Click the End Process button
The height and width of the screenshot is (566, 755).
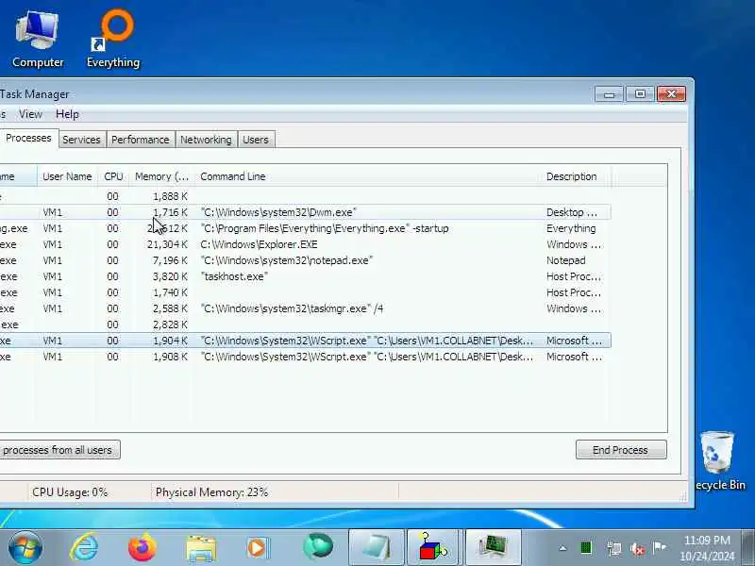[x=621, y=450]
